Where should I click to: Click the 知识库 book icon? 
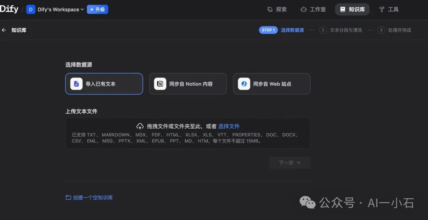[x=342, y=9]
